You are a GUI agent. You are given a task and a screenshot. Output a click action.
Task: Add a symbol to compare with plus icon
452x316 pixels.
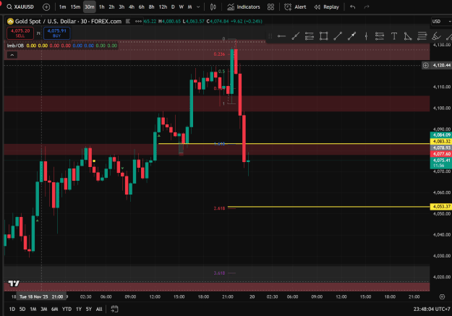pyautogui.click(x=46, y=7)
